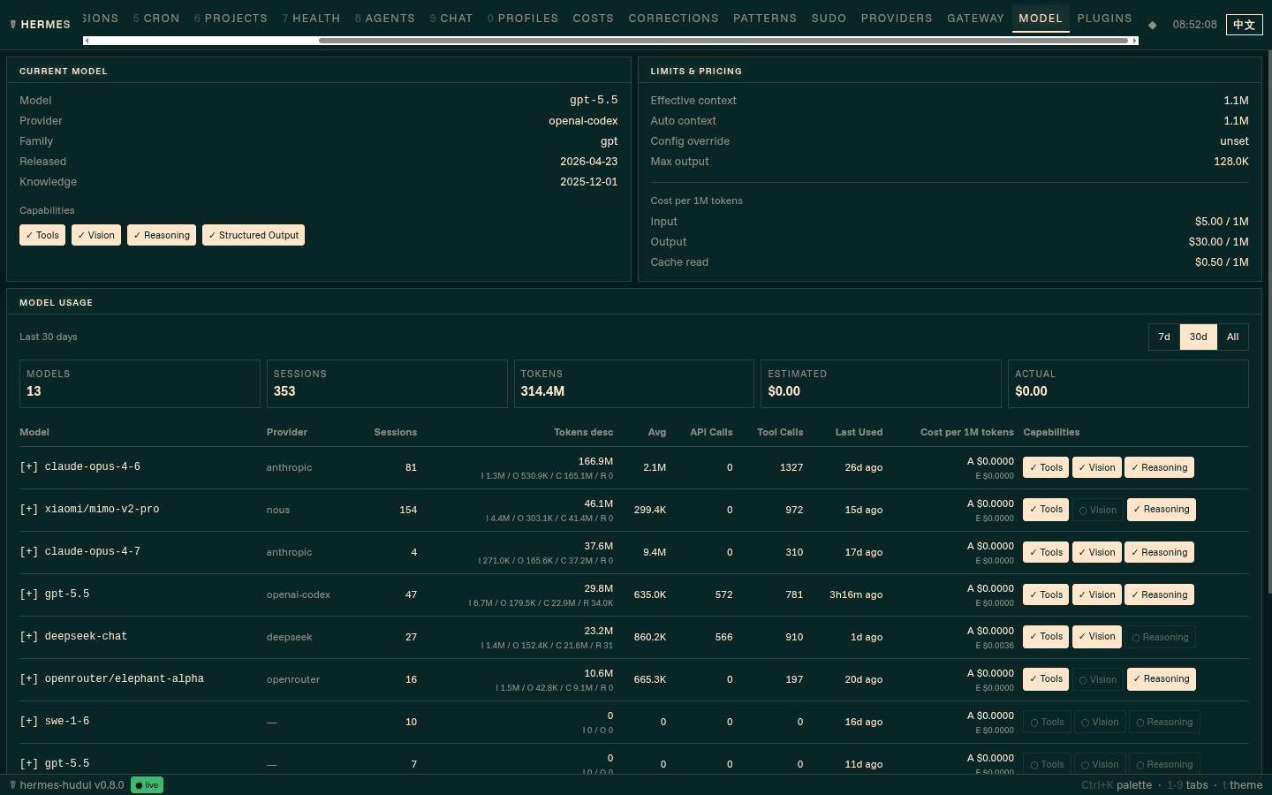Viewport: 1272px width, 795px height.
Task: Expand the swe-1-6 row
Action: pos(28,722)
